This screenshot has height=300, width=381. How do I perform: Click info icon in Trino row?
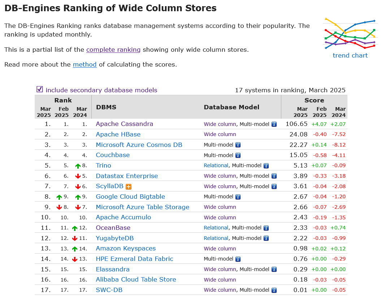point(266,166)
